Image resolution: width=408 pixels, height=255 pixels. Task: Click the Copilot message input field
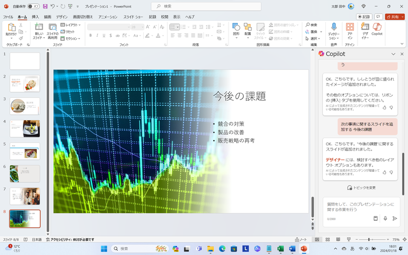361,207
